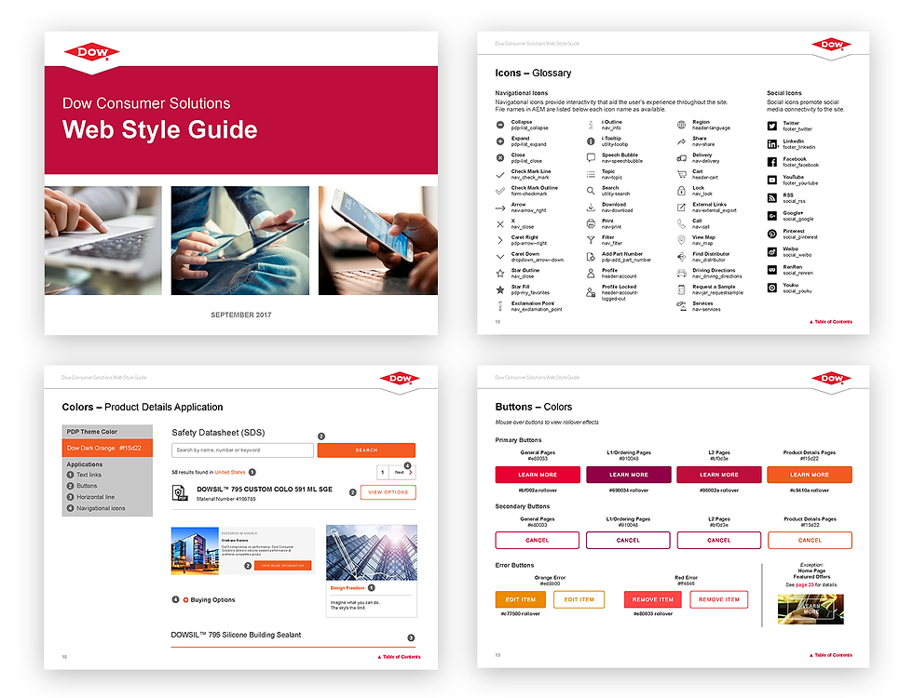Click the Lock icon
This screenshot has height=698, width=913.
pos(681,191)
